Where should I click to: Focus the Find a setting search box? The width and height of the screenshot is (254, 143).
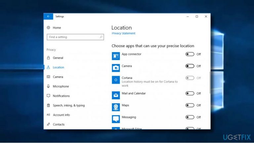coord(75,37)
